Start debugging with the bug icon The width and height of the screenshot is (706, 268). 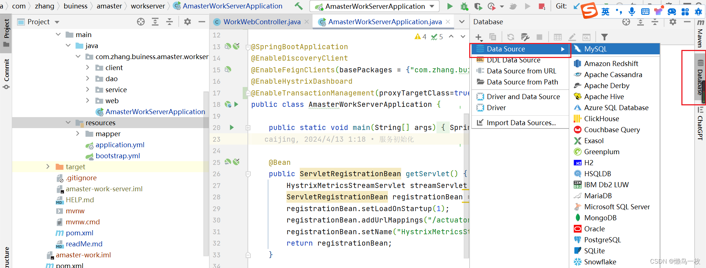click(464, 6)
